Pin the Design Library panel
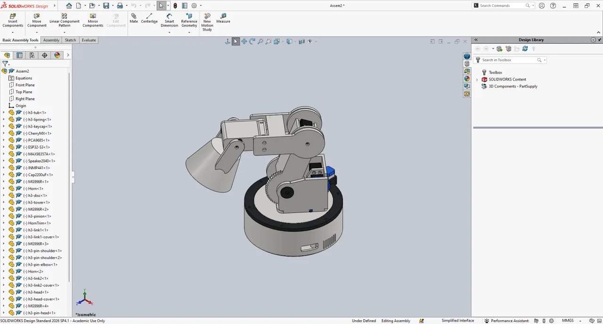603x324 pixels. (599, 40)
